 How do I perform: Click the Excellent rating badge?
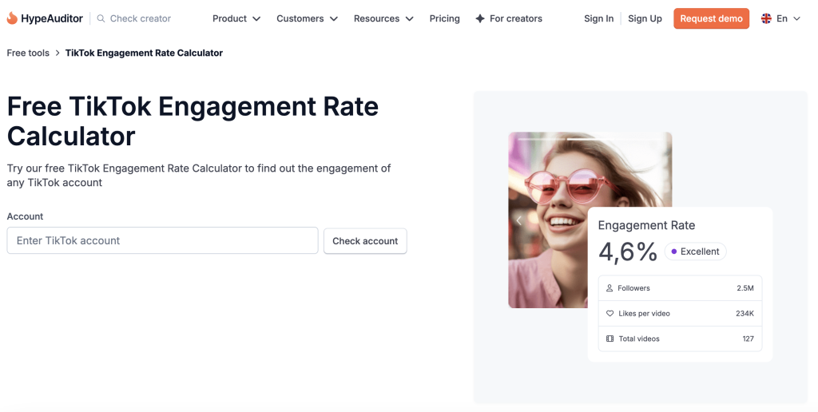pyautogui.click(x=695, y=252)
